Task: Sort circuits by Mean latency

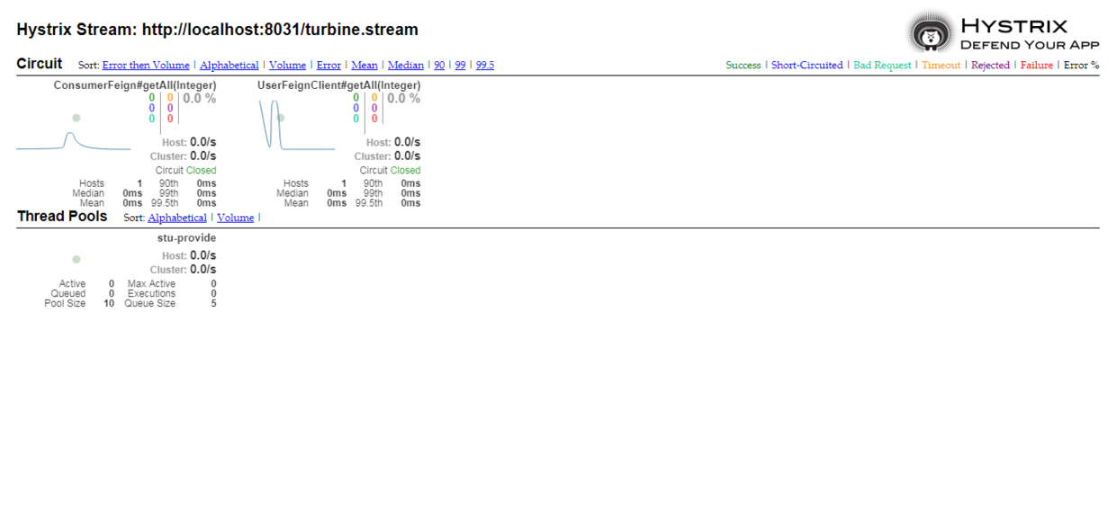Action: (x=364, y=66)
